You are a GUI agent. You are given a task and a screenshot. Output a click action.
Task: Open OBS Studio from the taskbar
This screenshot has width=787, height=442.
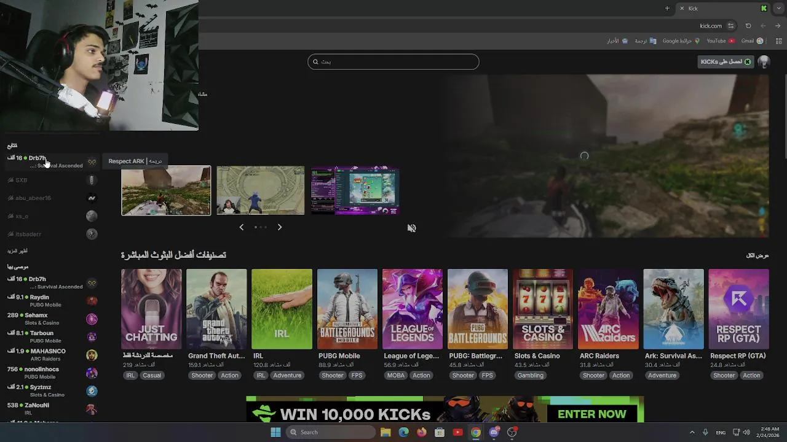(512, 432)
